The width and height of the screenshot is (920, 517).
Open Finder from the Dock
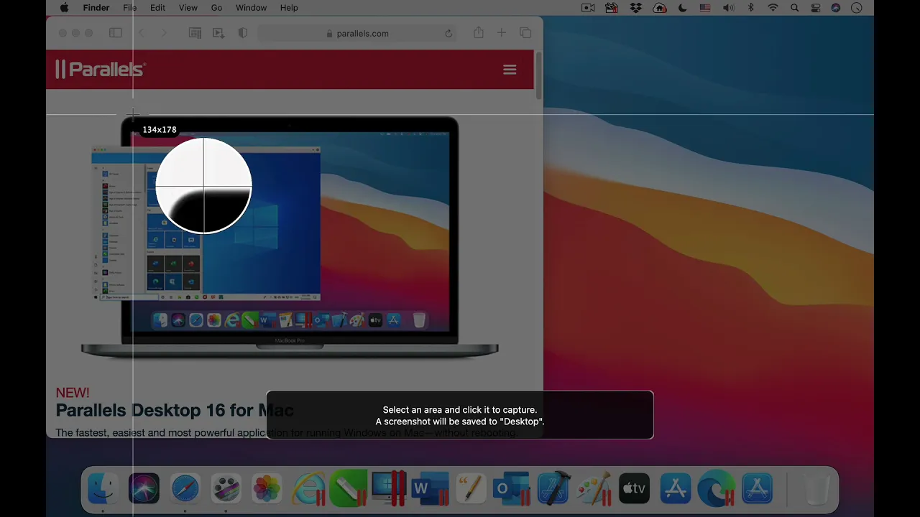tap(103, 489)
